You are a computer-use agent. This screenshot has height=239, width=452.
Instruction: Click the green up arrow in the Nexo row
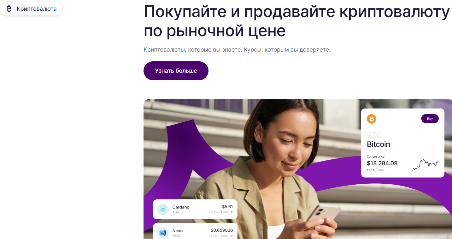coord(232,236)
